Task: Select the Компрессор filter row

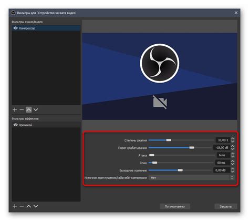Action: [x=46, y=28]
